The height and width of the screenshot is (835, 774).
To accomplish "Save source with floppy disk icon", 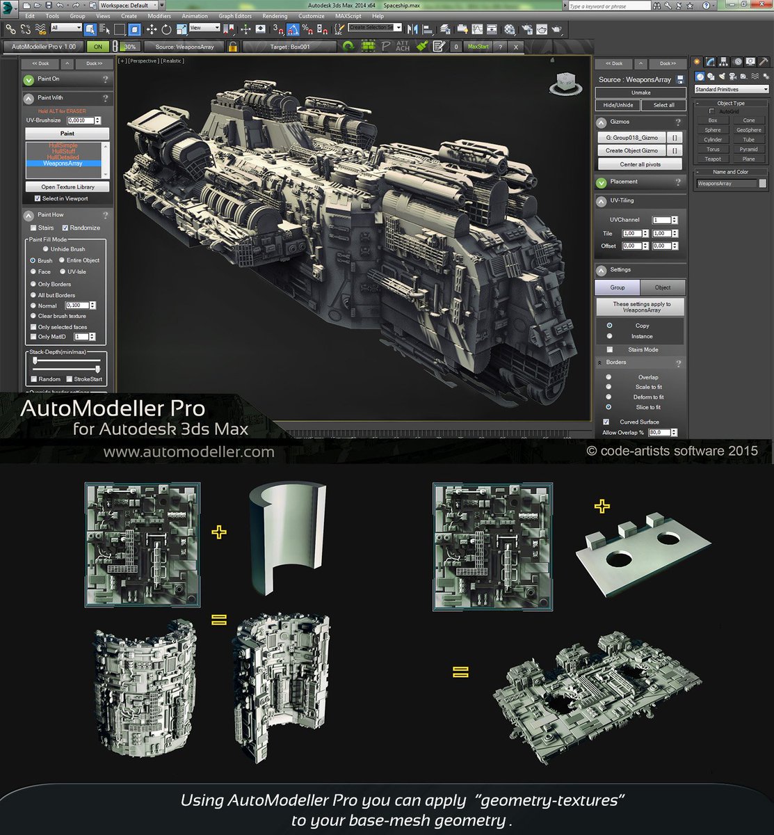I will pyautogui.click(x=680, y=79).
